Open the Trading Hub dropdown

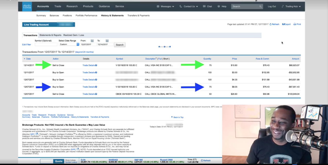click(291, 6)
